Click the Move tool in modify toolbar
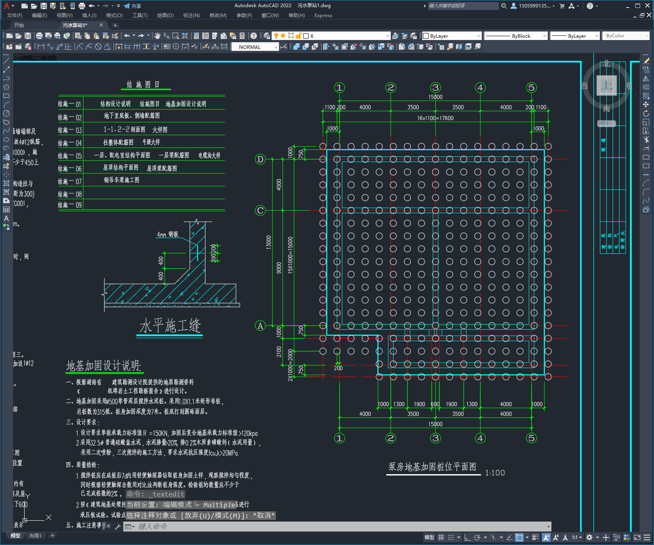Image resolution: width=654 pixels, height=545 pixels. click(646, 105)
